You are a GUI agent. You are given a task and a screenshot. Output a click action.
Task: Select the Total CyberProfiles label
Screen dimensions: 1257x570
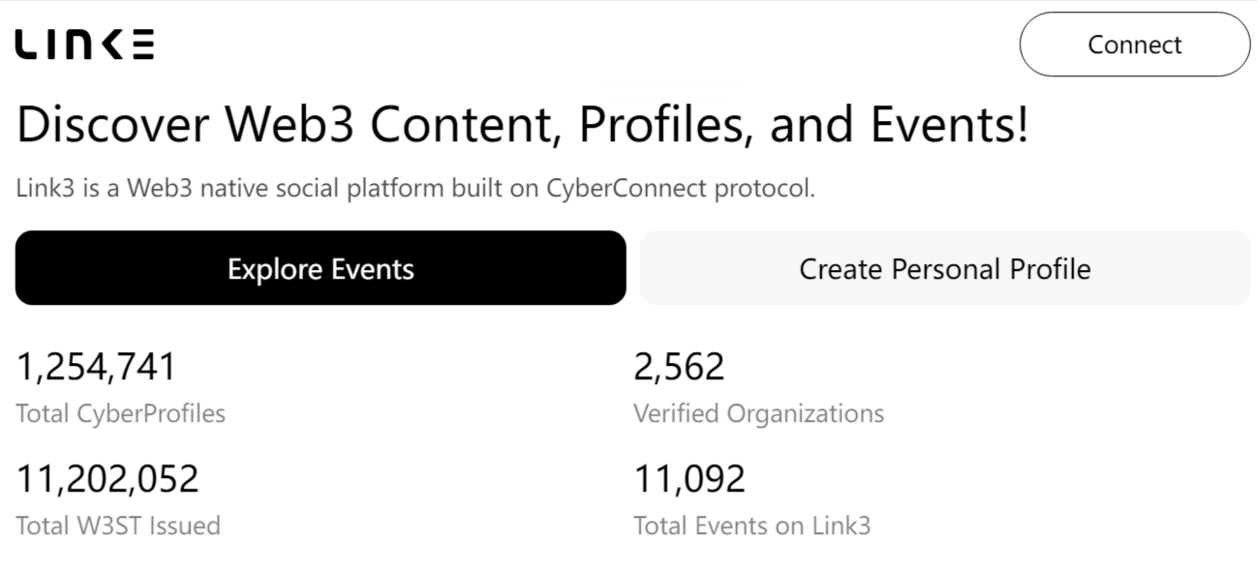click(121, 414)
